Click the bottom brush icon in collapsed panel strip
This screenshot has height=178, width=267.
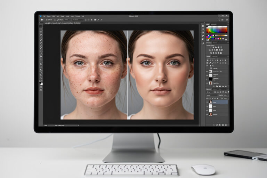203,43
